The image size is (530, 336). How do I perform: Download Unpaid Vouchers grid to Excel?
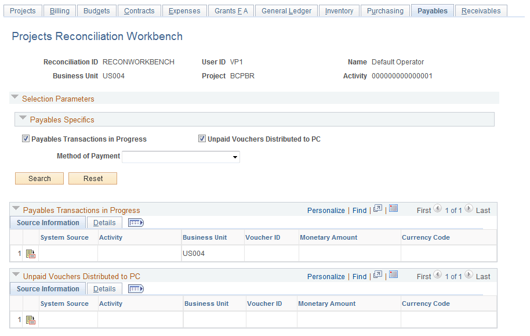tap(393, 276)
